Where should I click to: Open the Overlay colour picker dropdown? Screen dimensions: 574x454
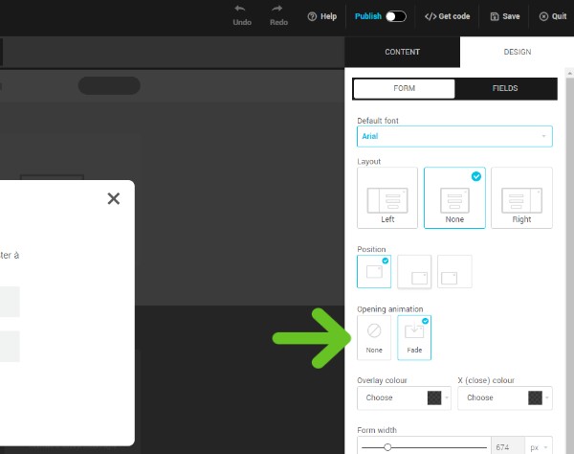(406, 397)
